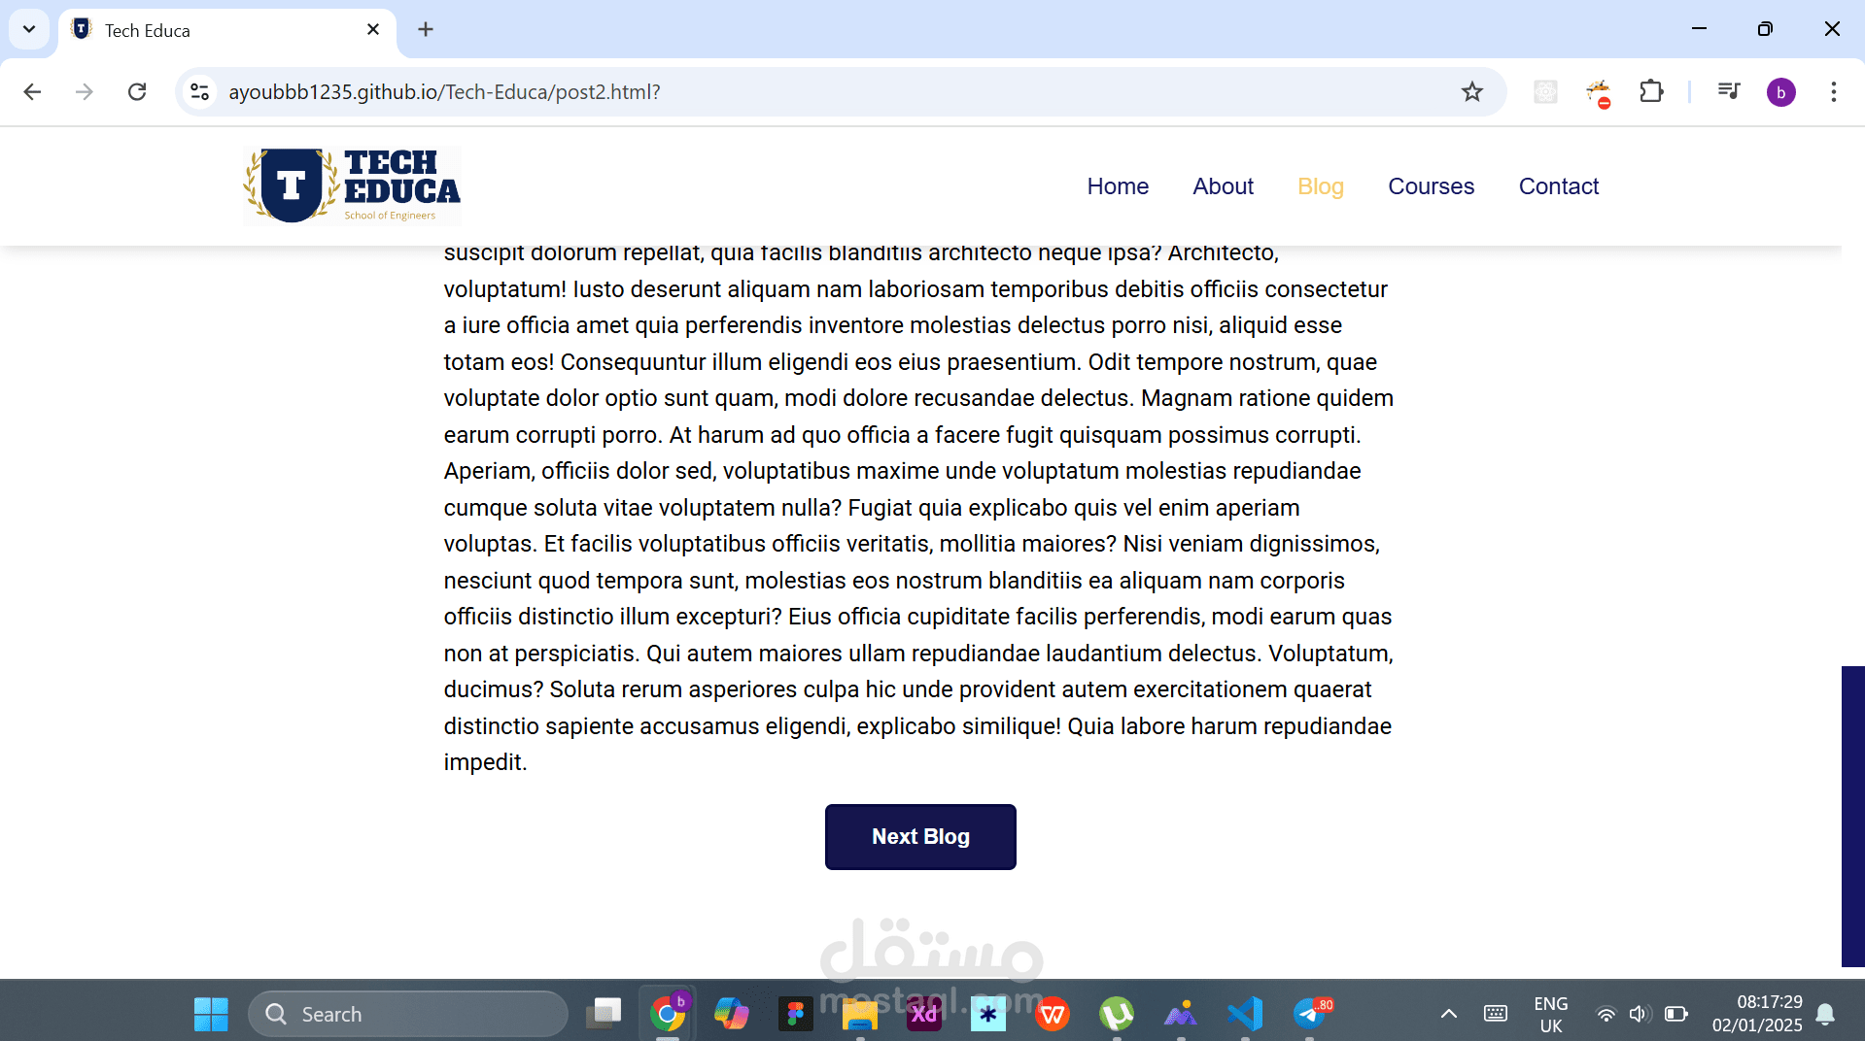Expand the system tray hidden icons chevron
Screen dimensions: 1865x1041
[1448, 1014]
